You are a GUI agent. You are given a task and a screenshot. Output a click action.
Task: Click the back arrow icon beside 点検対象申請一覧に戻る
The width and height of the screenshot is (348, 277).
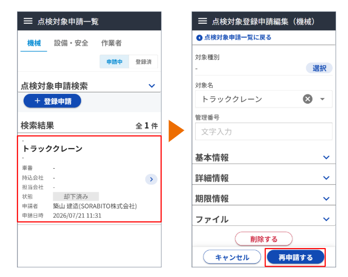199,38
